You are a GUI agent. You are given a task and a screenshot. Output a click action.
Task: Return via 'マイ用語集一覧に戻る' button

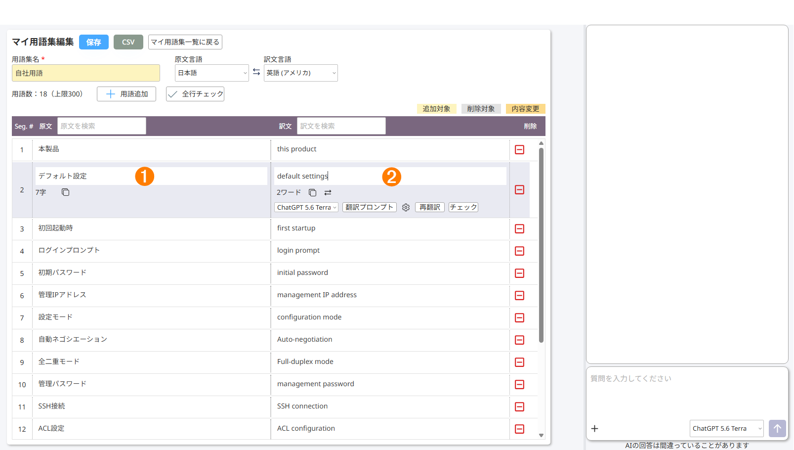pos(185,42)
